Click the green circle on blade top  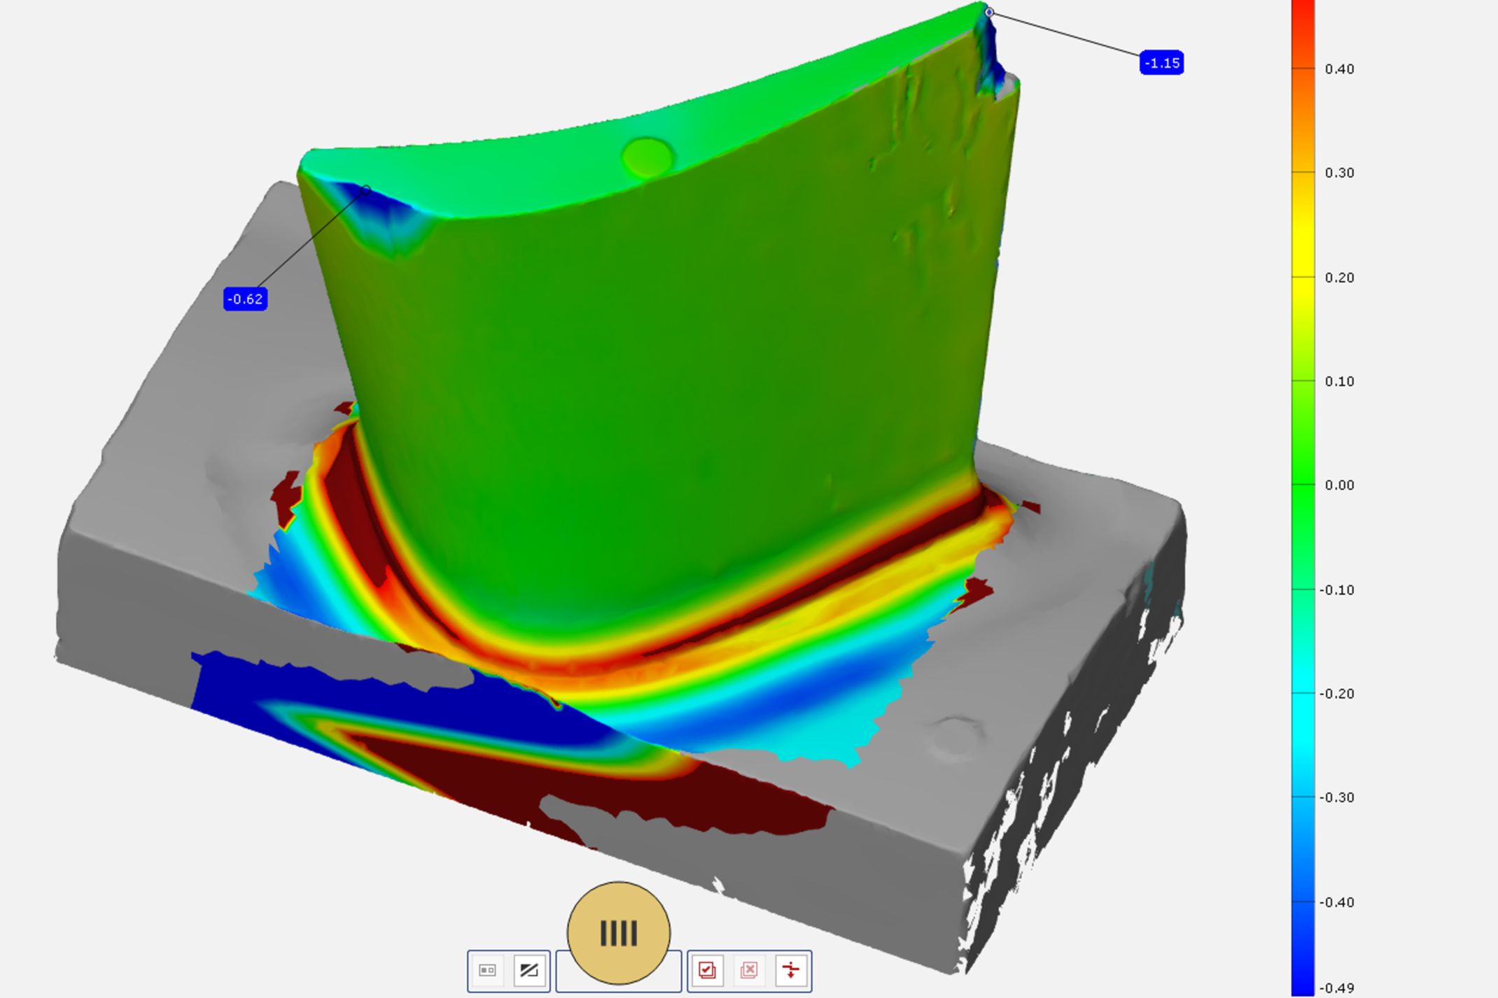point(647,157)
